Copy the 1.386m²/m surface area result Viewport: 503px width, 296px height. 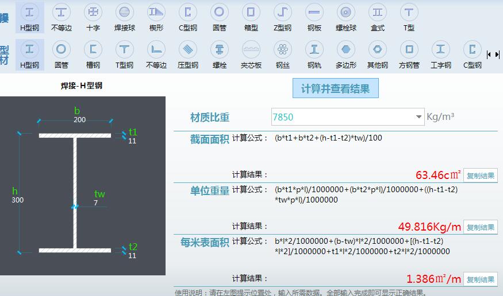[480, 279]
